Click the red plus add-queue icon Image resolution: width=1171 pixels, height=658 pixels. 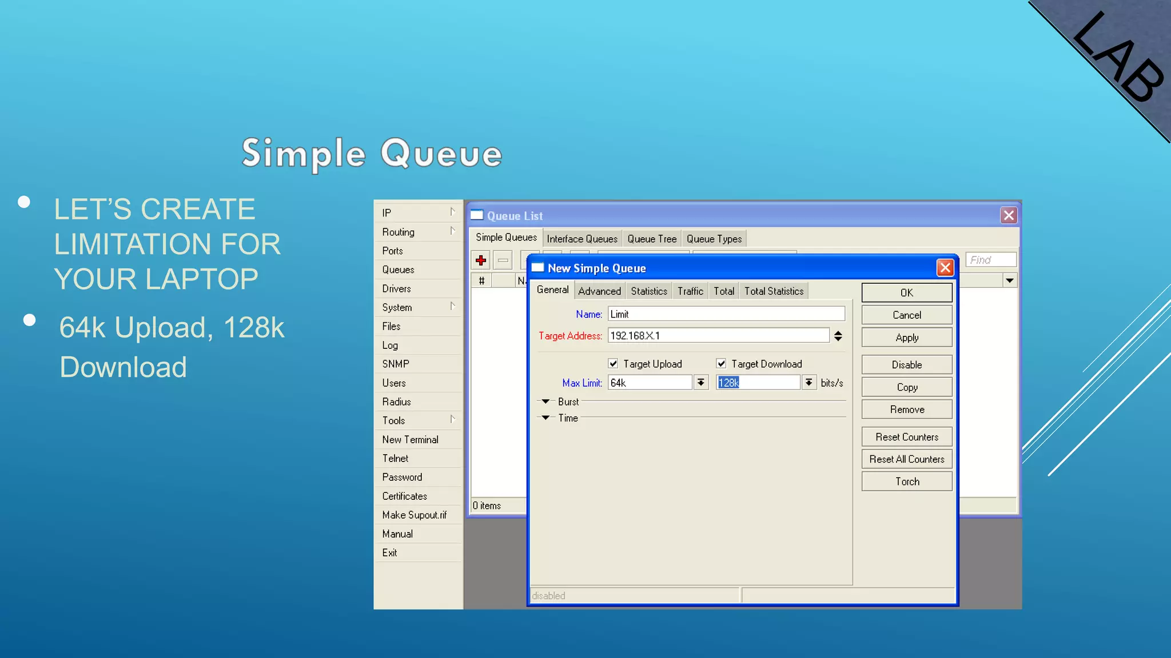tap(481, 260)
